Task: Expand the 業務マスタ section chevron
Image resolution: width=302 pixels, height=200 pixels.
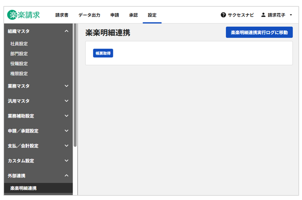Action: pos(66,86)
